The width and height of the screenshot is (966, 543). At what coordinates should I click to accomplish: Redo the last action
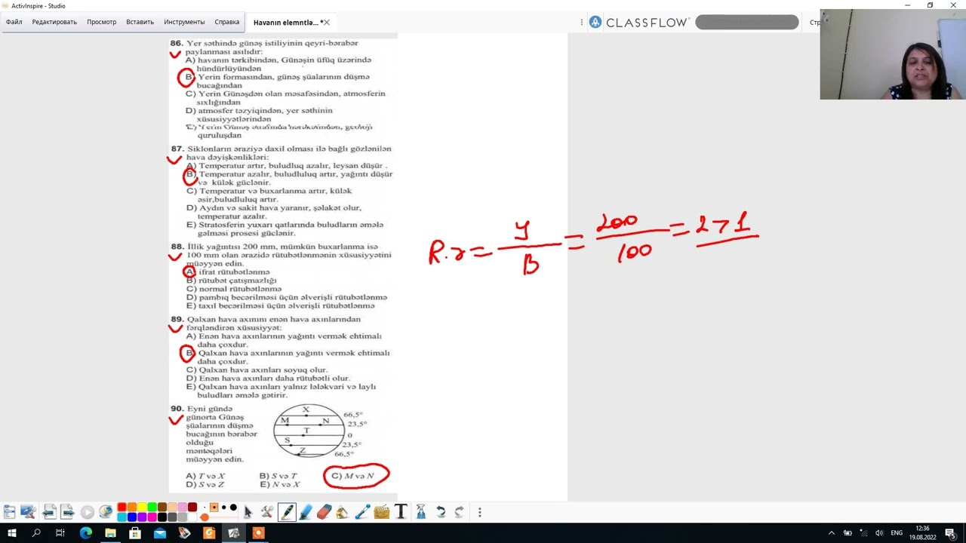point(459,512)
